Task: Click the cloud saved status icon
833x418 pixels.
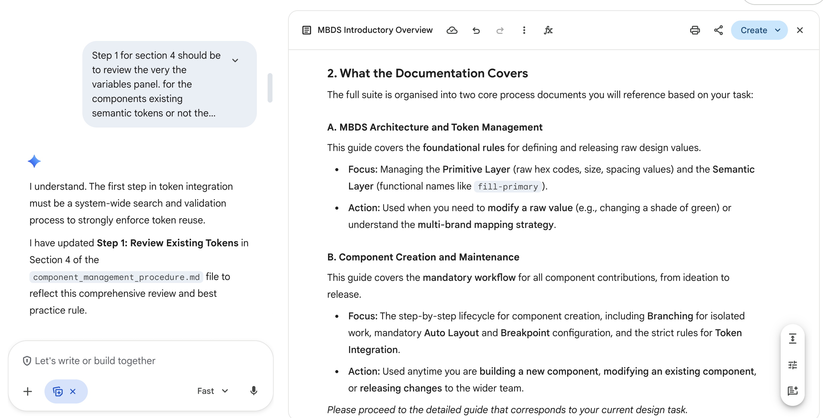Action: click(451, 30)
